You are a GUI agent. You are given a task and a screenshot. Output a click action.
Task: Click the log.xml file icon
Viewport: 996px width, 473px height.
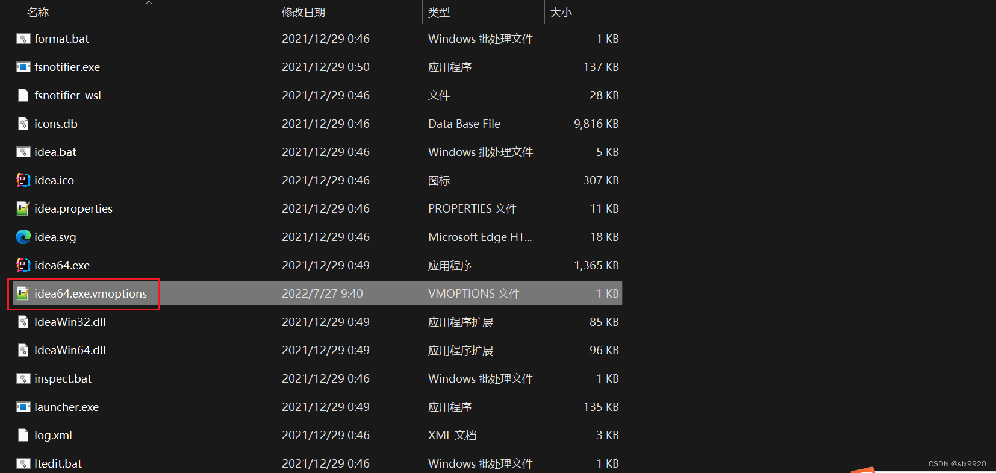click(x=23, y=435)
